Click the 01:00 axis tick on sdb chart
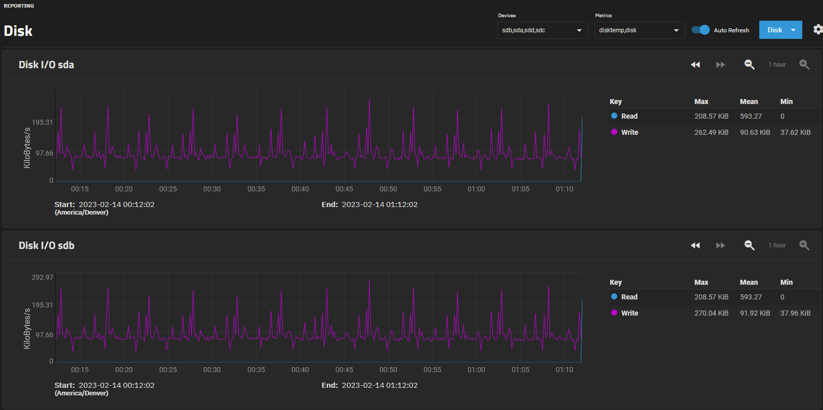Image resolution: width=823 pixels, height=410 pixels. (476, 370)
